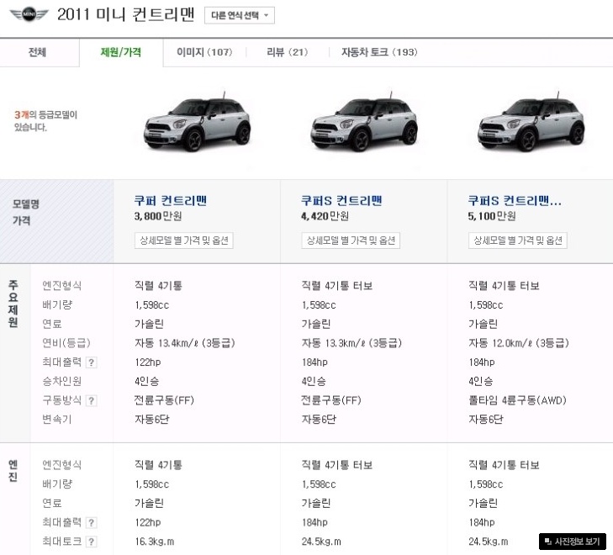Click the help icon next to 최대출력 in 주요제원

click(91, 362)
